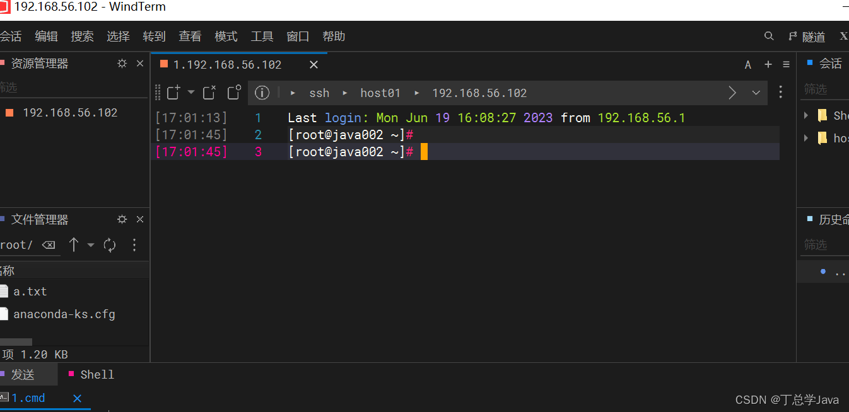Open settings gear of 资源管理器 panel

(x=122, y=64)
